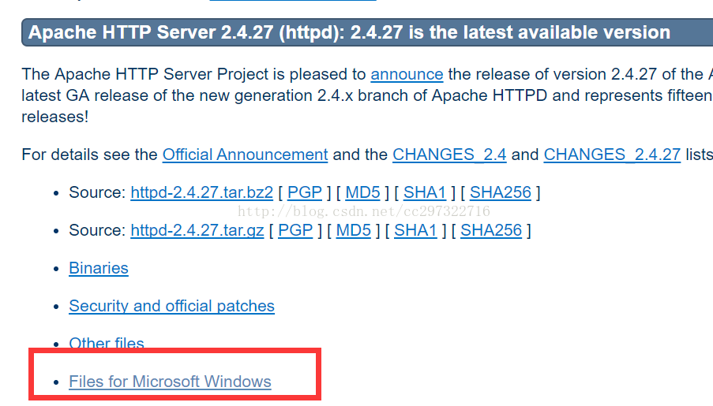Open Files for Microsoft Windows link
This screenshot has height=406, width=713.
[170, 382]
